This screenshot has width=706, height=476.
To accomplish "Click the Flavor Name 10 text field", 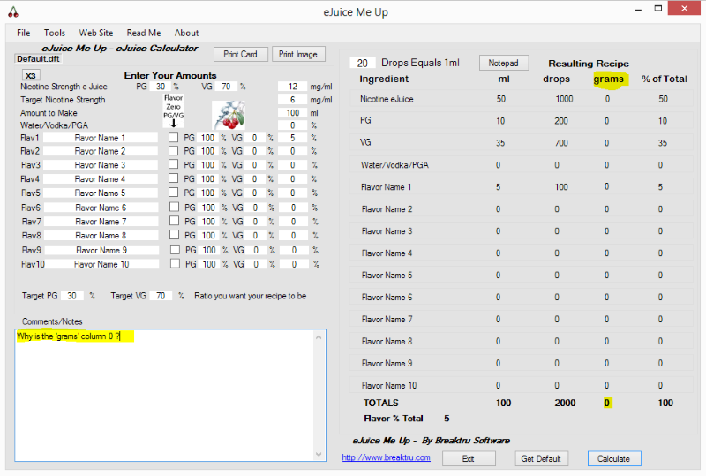I will click(x=101, y=264).
